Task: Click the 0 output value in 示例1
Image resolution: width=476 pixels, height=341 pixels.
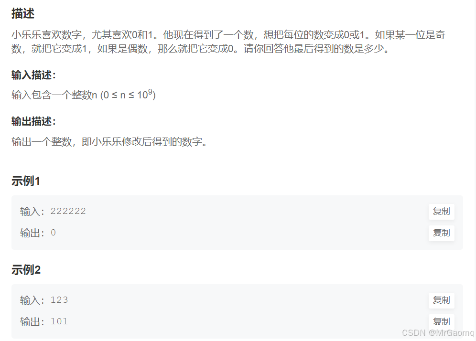Action: tap(53, 233)
